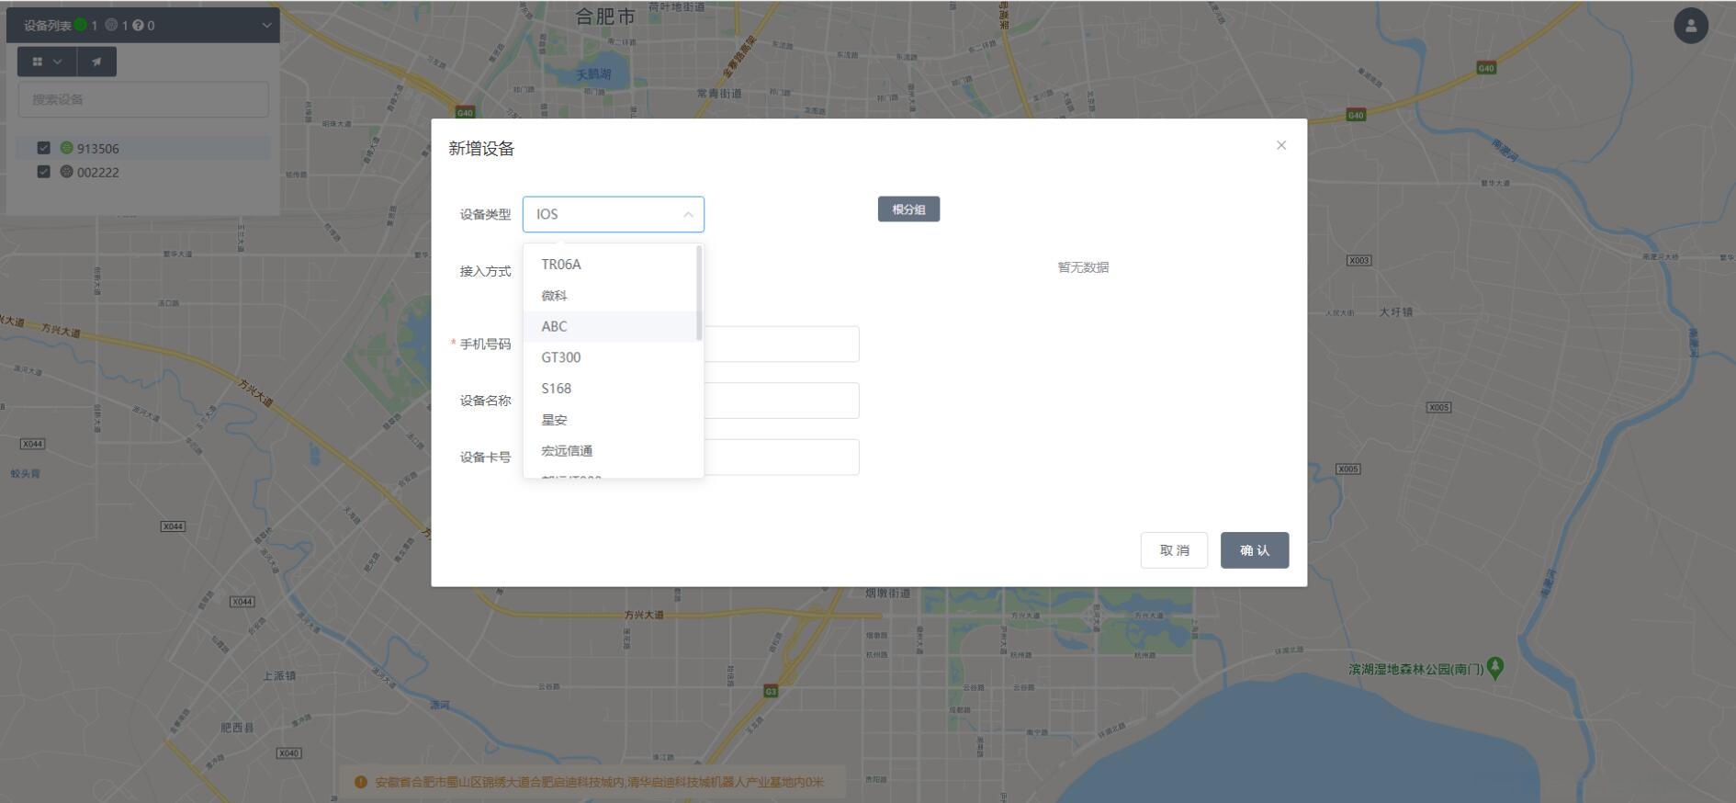Focus the 搜索设备 search field

[143, 99]
